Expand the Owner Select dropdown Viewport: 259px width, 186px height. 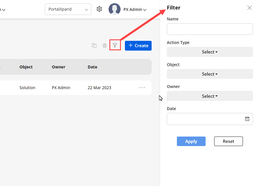click(x=210, y=96)
